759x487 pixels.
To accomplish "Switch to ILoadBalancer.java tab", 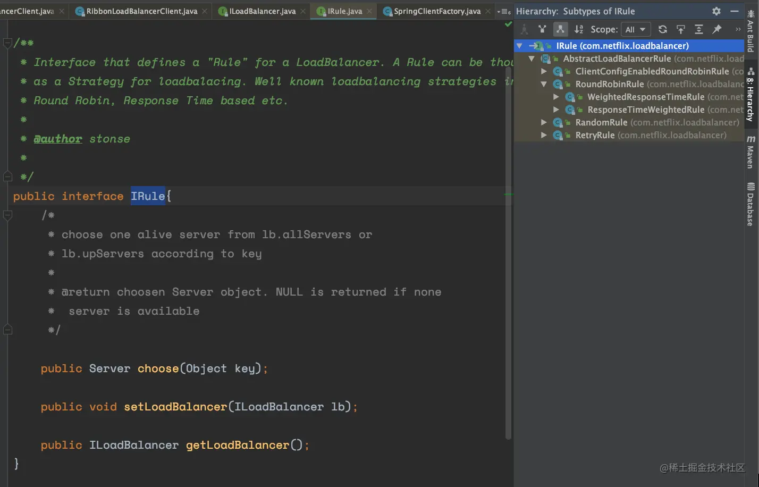I will (x=262, y=11).
